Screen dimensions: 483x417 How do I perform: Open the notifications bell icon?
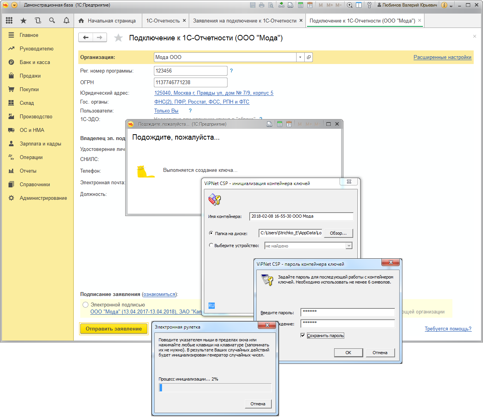click(x=66, y=21)
